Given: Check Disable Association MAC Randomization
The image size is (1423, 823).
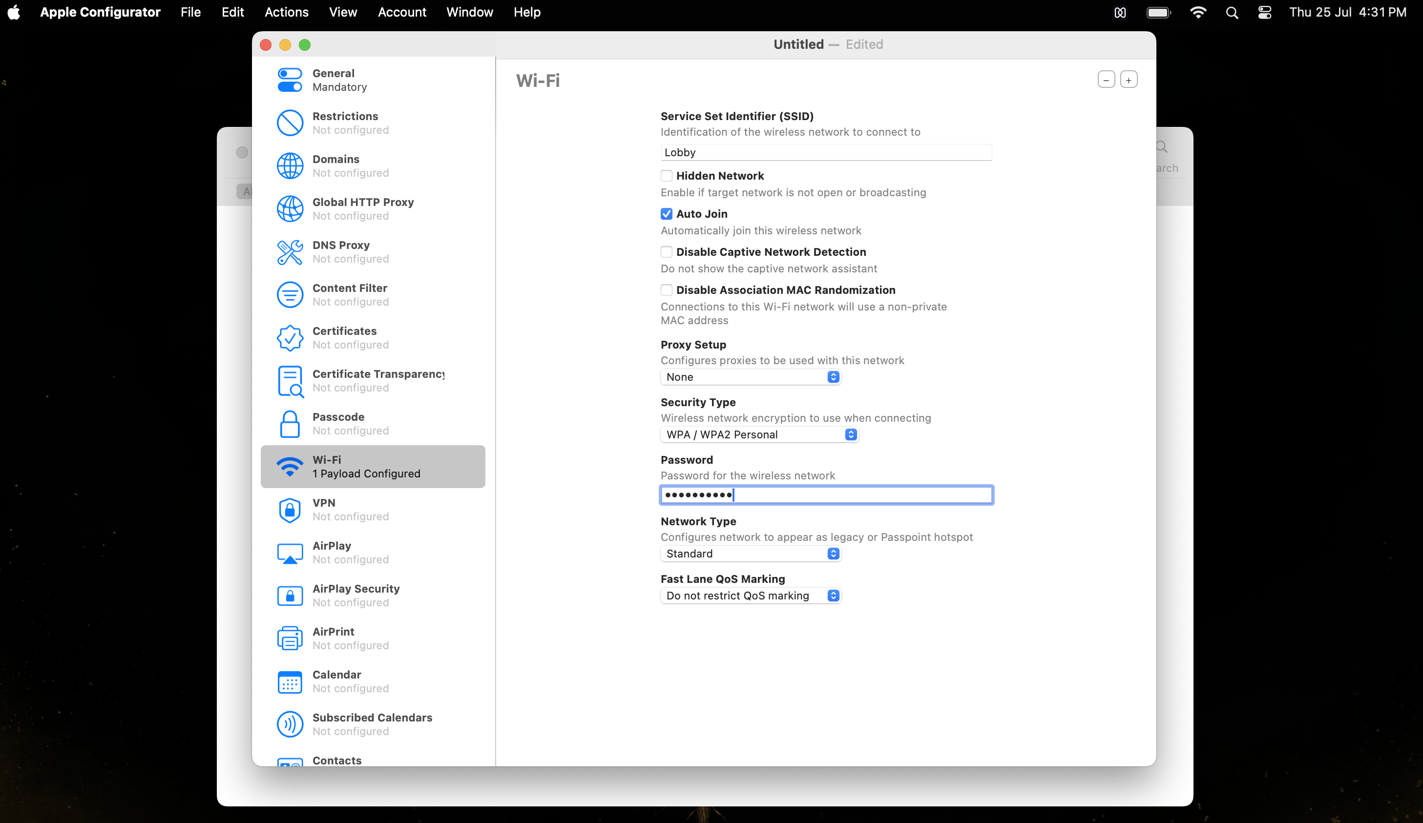Looking at the screenshot, I should click(666, 290).
